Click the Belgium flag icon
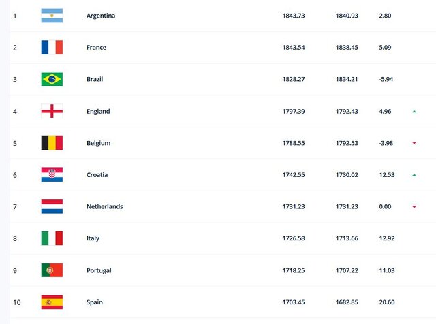Image resolution: width=436 pixels, height=324 pixels. click(x=52, y=143)
